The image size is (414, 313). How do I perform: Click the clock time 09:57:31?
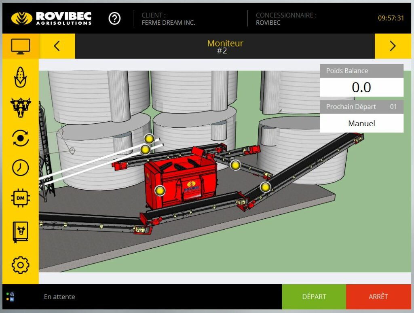point(391,18)
